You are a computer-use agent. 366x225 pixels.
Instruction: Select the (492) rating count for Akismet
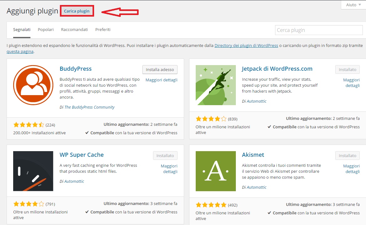[x=233, y=205]
